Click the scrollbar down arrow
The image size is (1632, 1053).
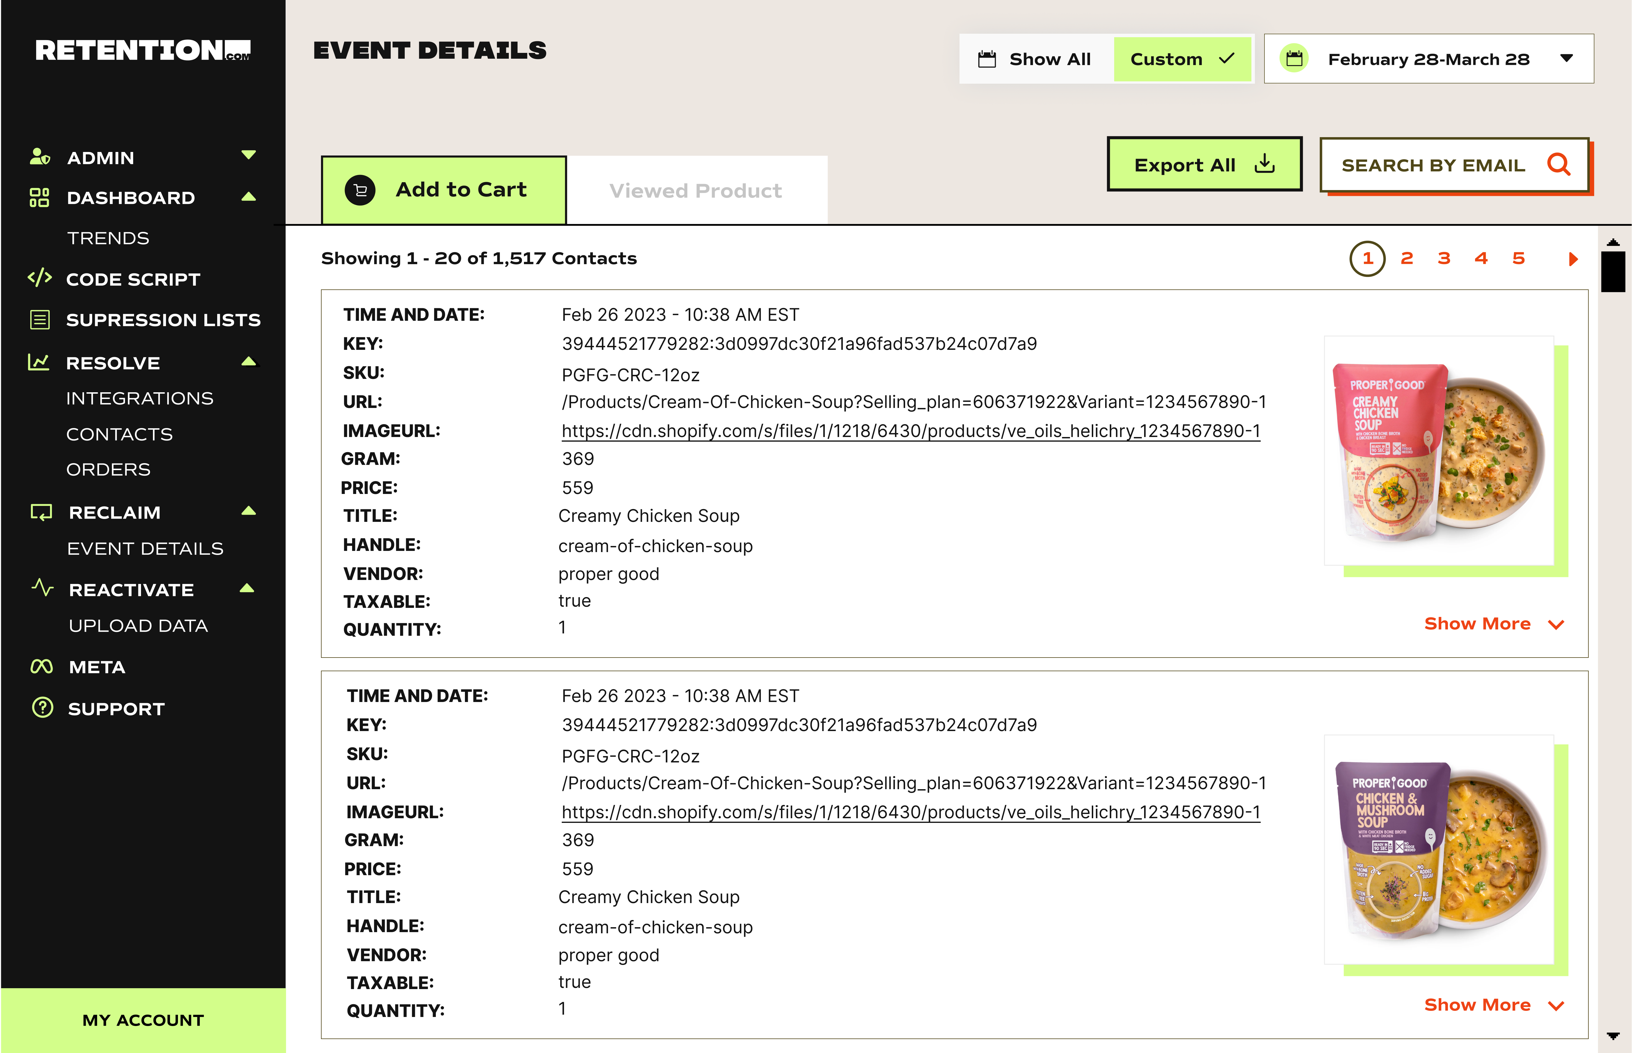pos(1613,1036)
